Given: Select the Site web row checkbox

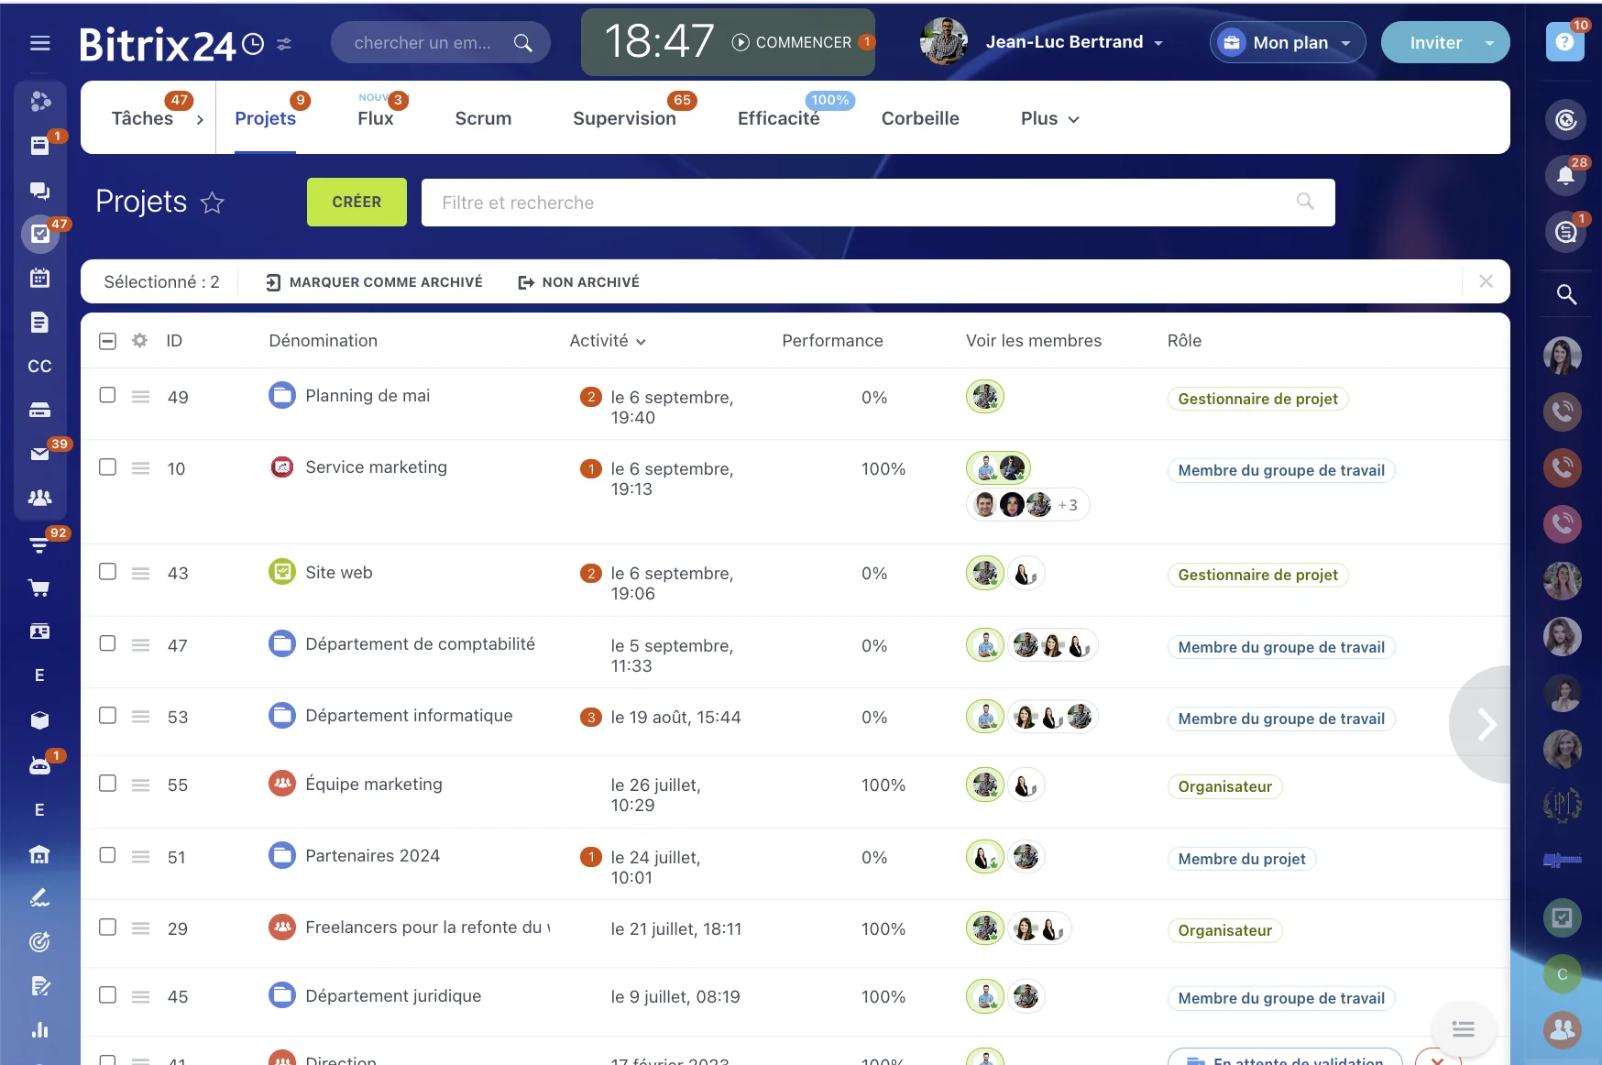Looking at the screenshot, I should coord(107,572).
